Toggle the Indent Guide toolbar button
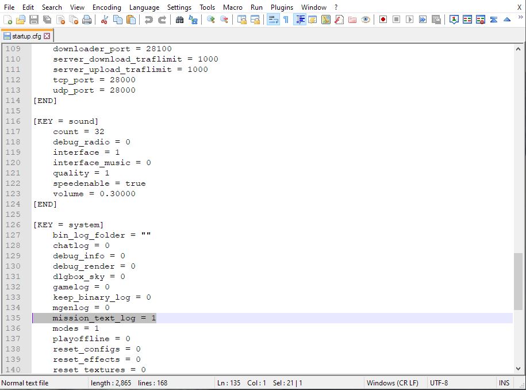 point(300,20)
